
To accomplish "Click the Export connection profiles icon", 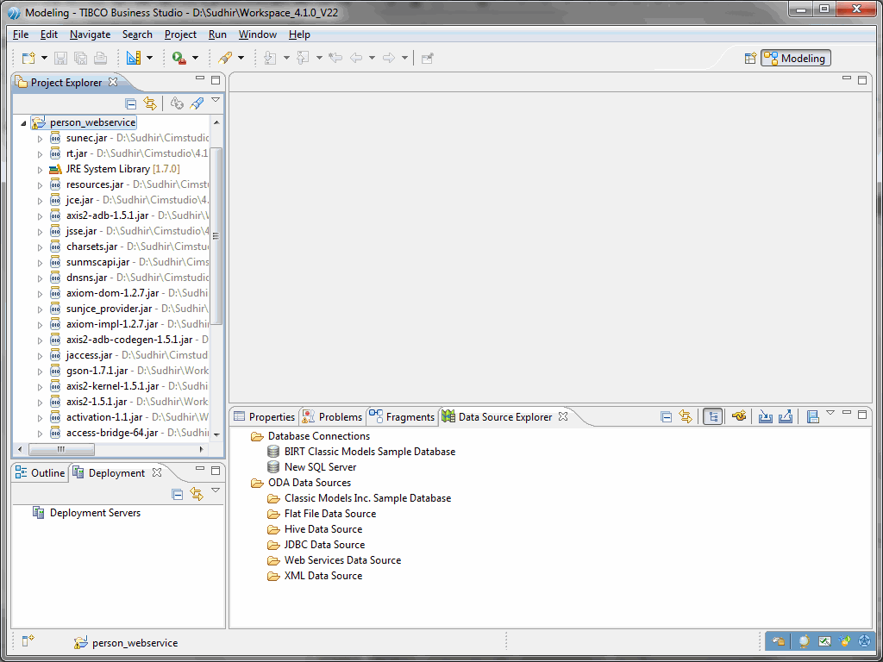I will [x=785, y=416].
